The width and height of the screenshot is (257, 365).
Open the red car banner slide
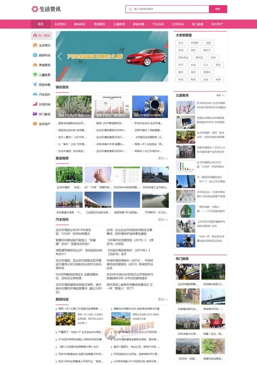(x=112, y=56)
